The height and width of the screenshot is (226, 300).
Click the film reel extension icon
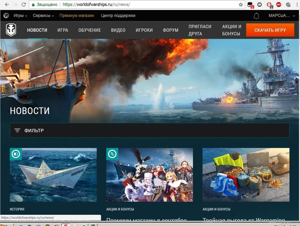288,4
